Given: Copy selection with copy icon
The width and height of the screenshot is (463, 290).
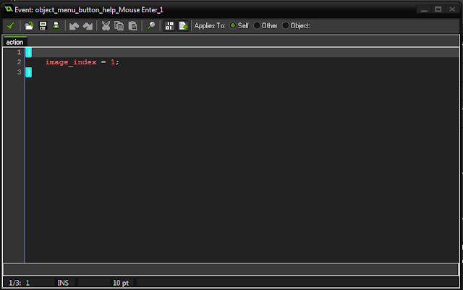Looking at the screenshot, I should click(119, 26).
